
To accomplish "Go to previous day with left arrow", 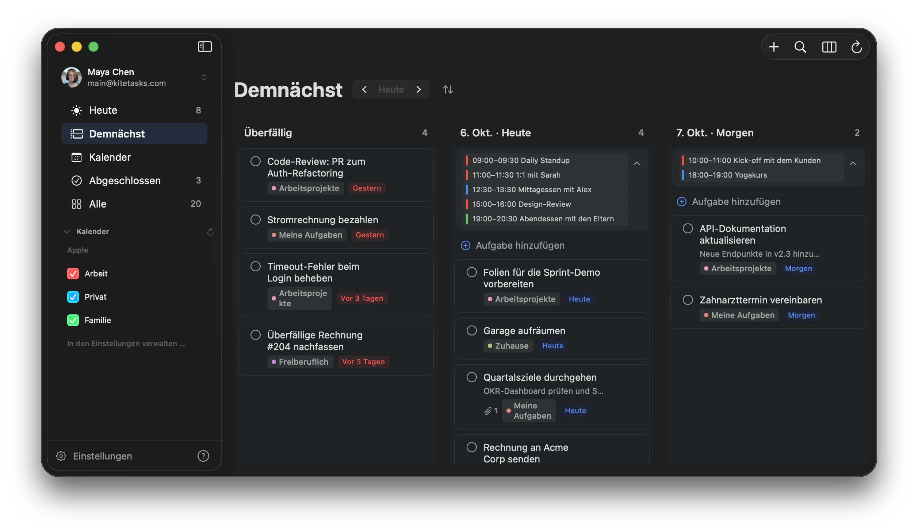I will [x=364, y=89].
